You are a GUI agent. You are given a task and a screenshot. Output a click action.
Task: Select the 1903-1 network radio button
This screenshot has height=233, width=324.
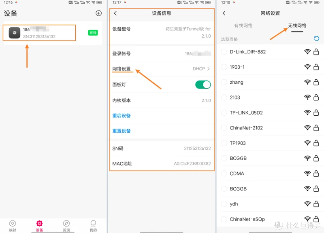click(x=224, y=67)
